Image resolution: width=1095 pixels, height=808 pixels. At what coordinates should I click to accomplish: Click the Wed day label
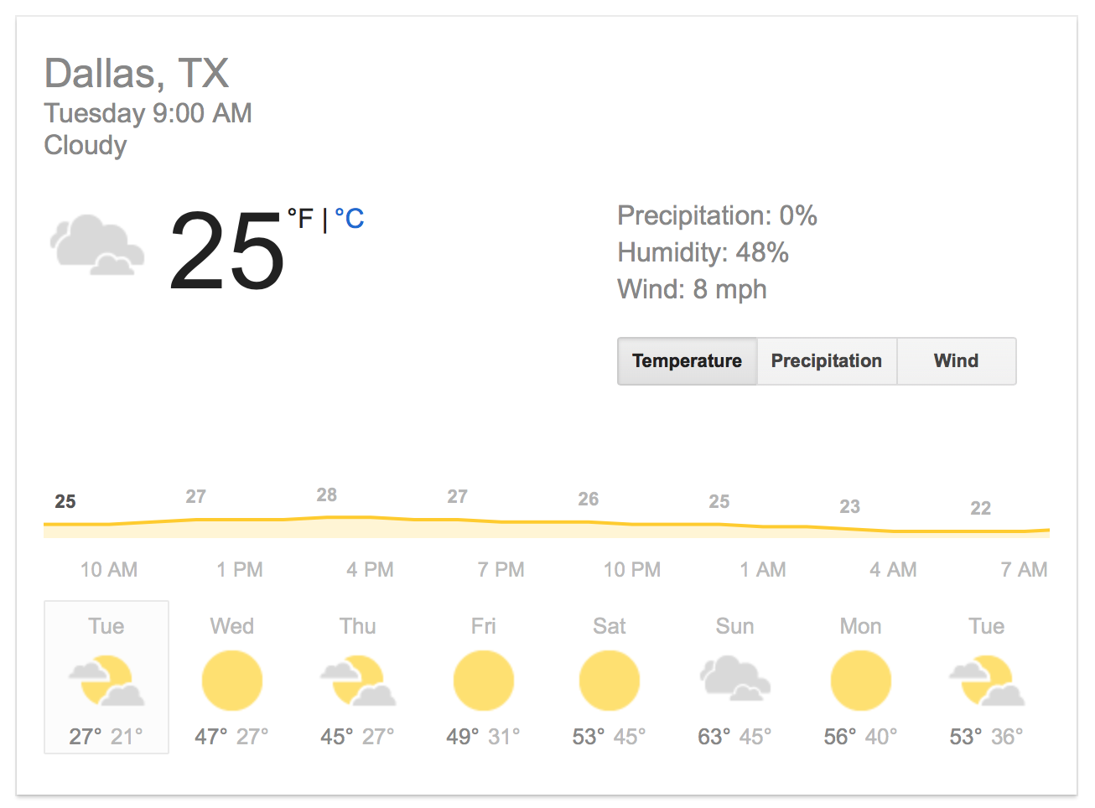coord(232,626)
